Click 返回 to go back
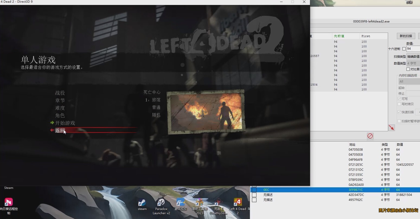 [60, 130]
